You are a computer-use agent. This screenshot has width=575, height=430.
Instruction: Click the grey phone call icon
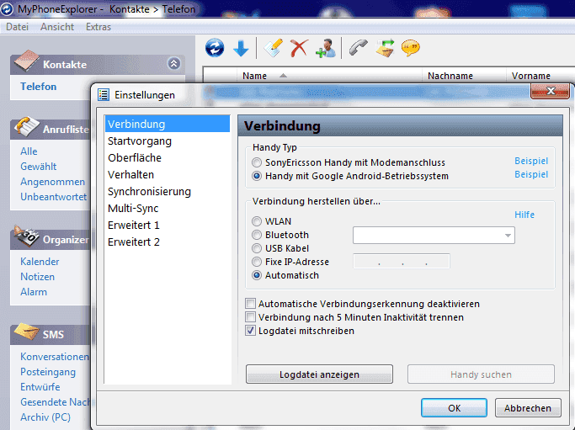coord(359,48)
